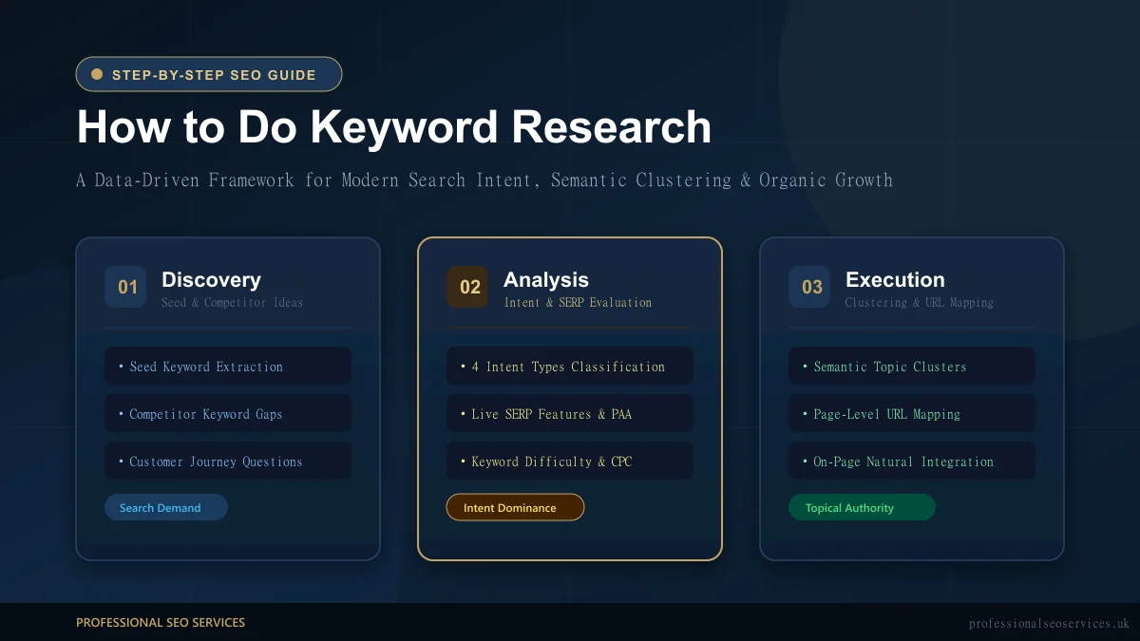Click the Intent Dominance pill

click(x=515, y=507)
